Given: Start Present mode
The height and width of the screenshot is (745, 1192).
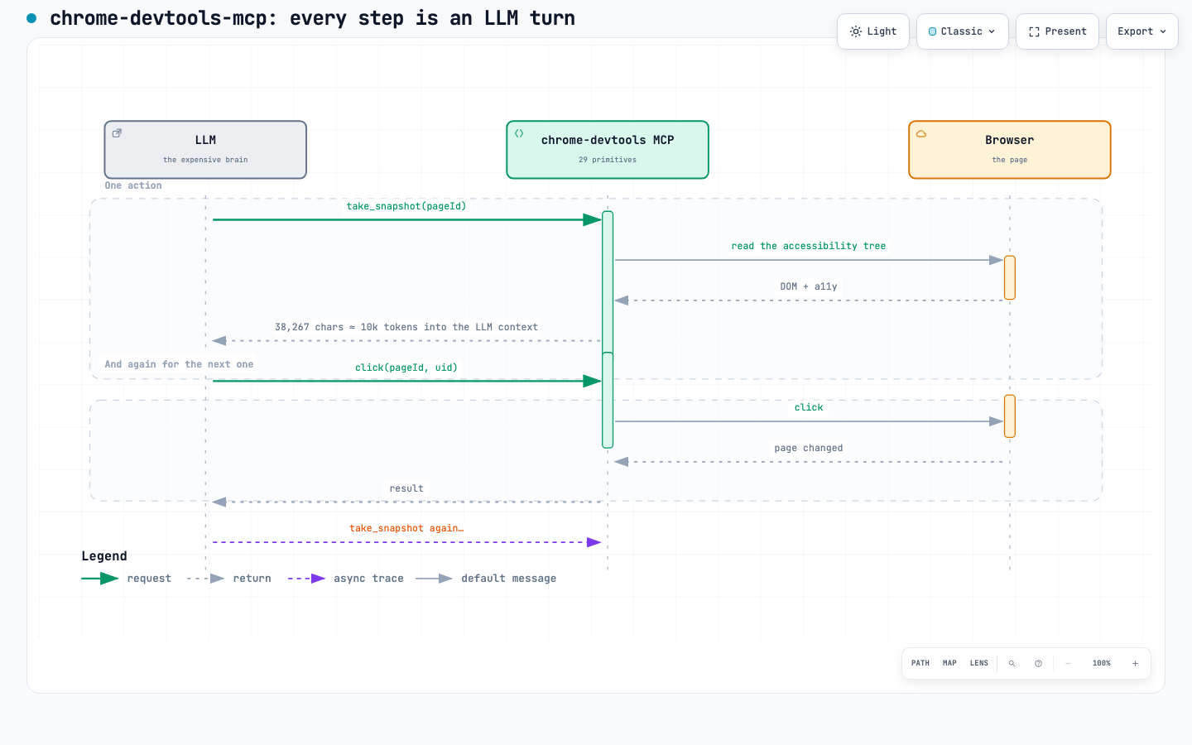Looking at the screenshot, I should coord(1057,31).
